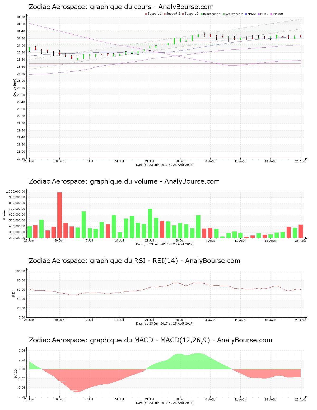Select the 'Support 3' legend label
This screenshot has height=410, width=317.
coord(192,14)
